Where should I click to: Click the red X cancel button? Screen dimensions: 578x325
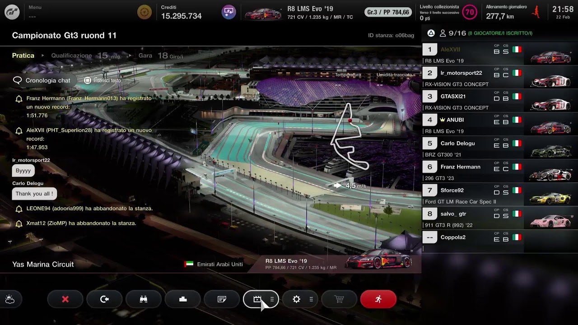[65, 299]
